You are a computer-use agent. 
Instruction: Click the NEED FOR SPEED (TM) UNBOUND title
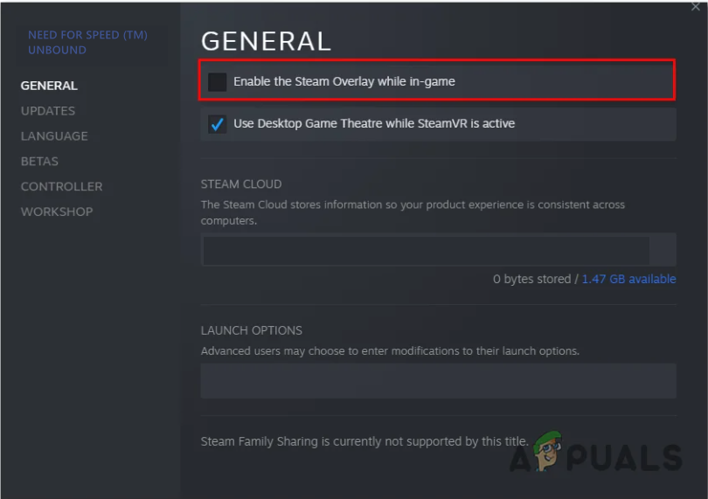[87, 42]
